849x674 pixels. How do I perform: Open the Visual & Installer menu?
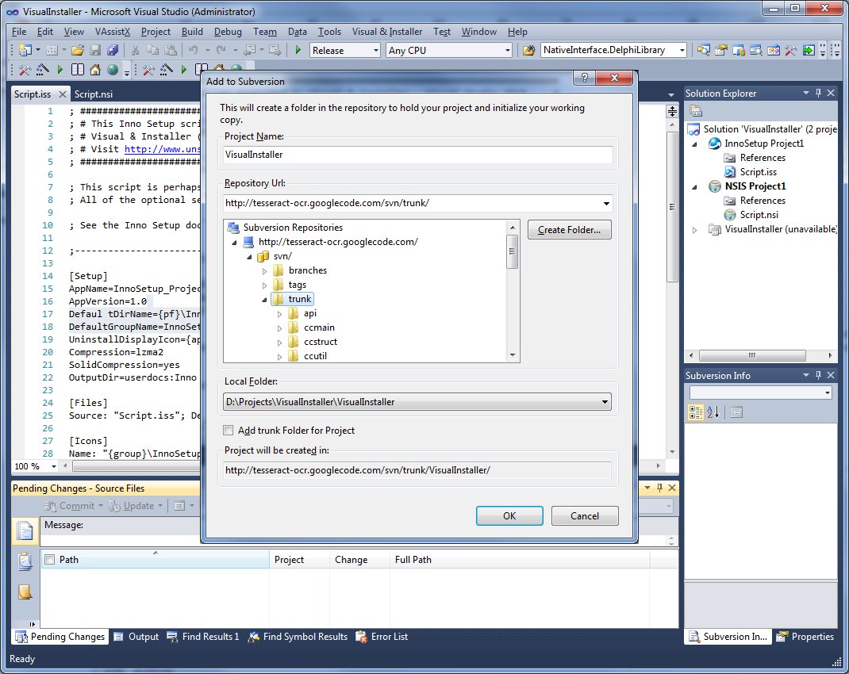(387, 32)
